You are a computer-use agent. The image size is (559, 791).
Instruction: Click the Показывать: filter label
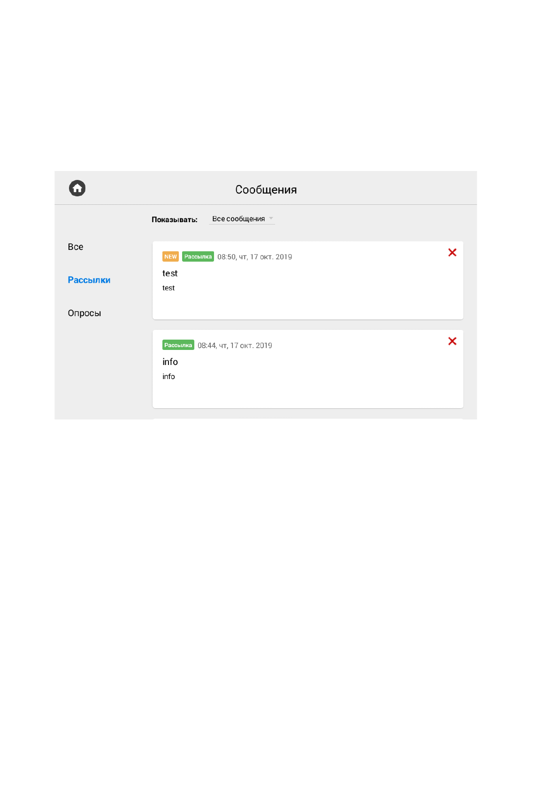pyautogui.click(x=175, y=219)
